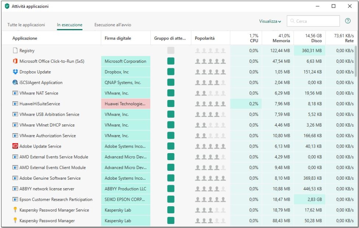Switch to Esecuzione all'avvio tab

point(113,25)
